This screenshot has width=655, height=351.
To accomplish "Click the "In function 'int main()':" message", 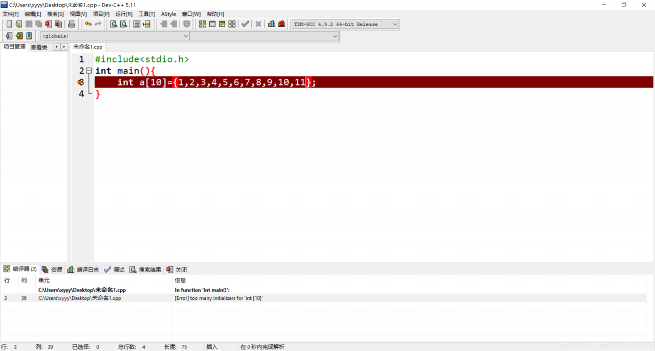I will pos(202,290).
